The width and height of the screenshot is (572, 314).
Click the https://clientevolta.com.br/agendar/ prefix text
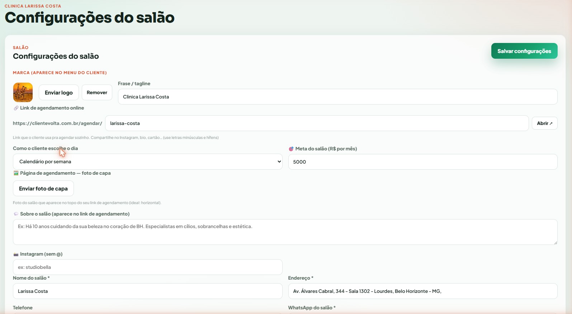(57, 123)
